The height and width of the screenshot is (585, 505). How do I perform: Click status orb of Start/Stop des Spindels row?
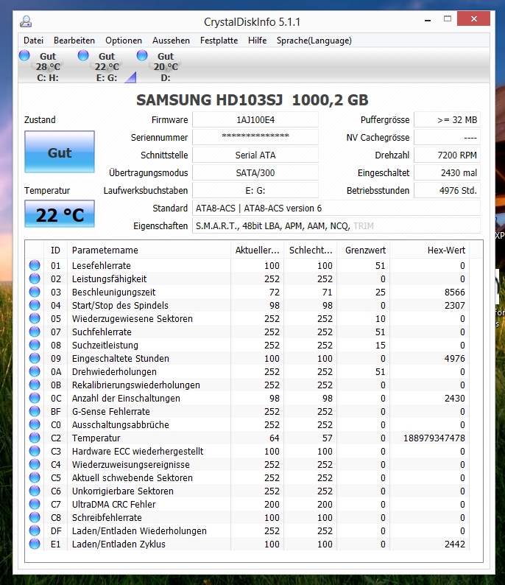pos(35,305)
